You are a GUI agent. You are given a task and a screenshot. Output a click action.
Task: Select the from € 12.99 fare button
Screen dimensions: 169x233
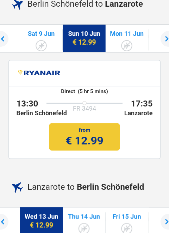click(x=84, y=137)
